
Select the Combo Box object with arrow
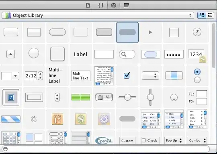[10, 76]
